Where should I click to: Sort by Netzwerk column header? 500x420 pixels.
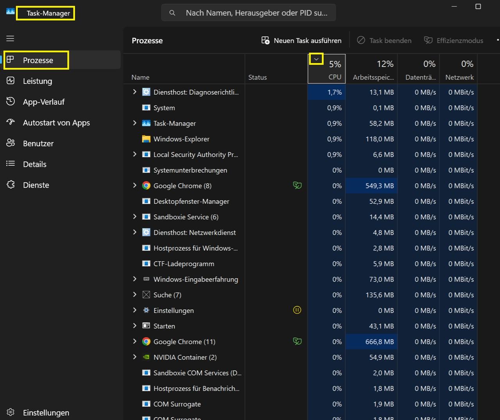pyautogui.click(x=458, y=69)
